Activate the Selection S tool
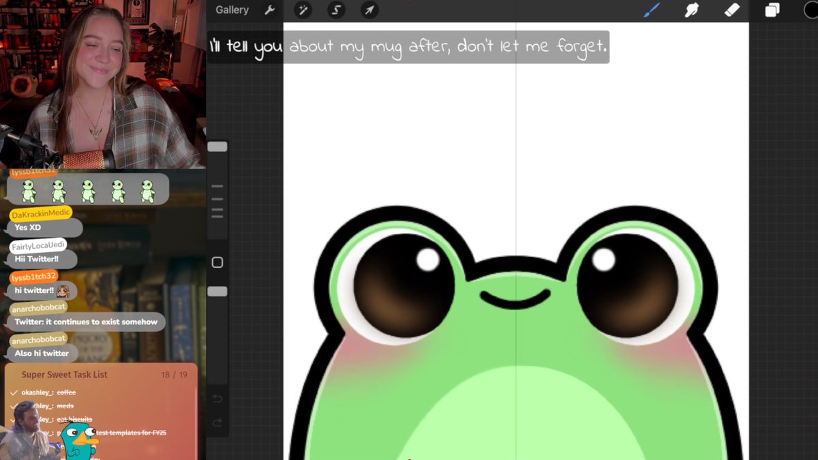The height and width of the screenshot is (460, 818). [336, 10]
